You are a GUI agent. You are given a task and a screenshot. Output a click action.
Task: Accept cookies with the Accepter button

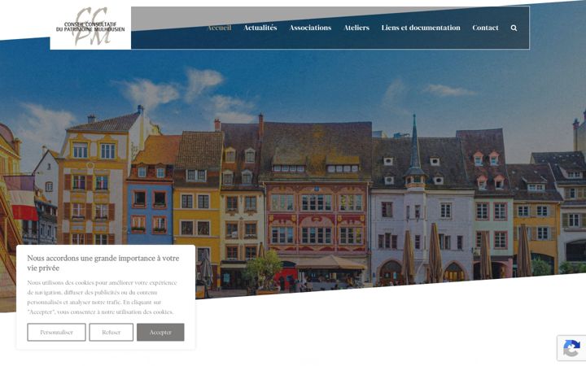click(x=160, y=332)
